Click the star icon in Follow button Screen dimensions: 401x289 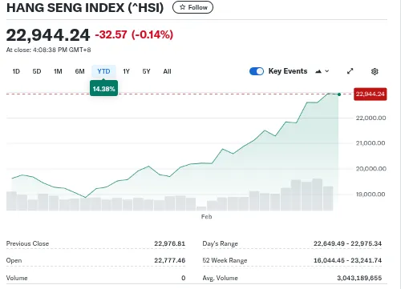pos(182,7)
